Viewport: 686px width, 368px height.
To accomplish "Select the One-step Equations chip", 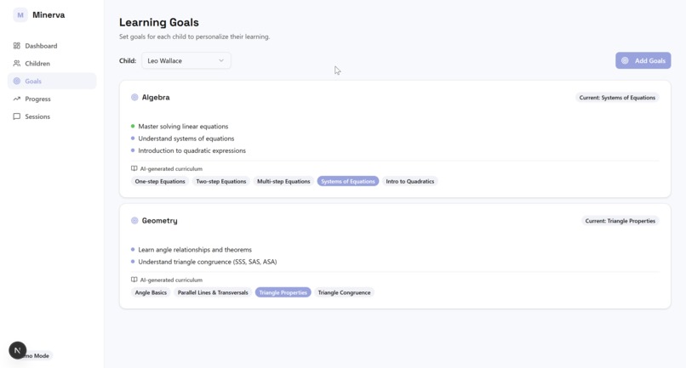I will pos(160,181).
